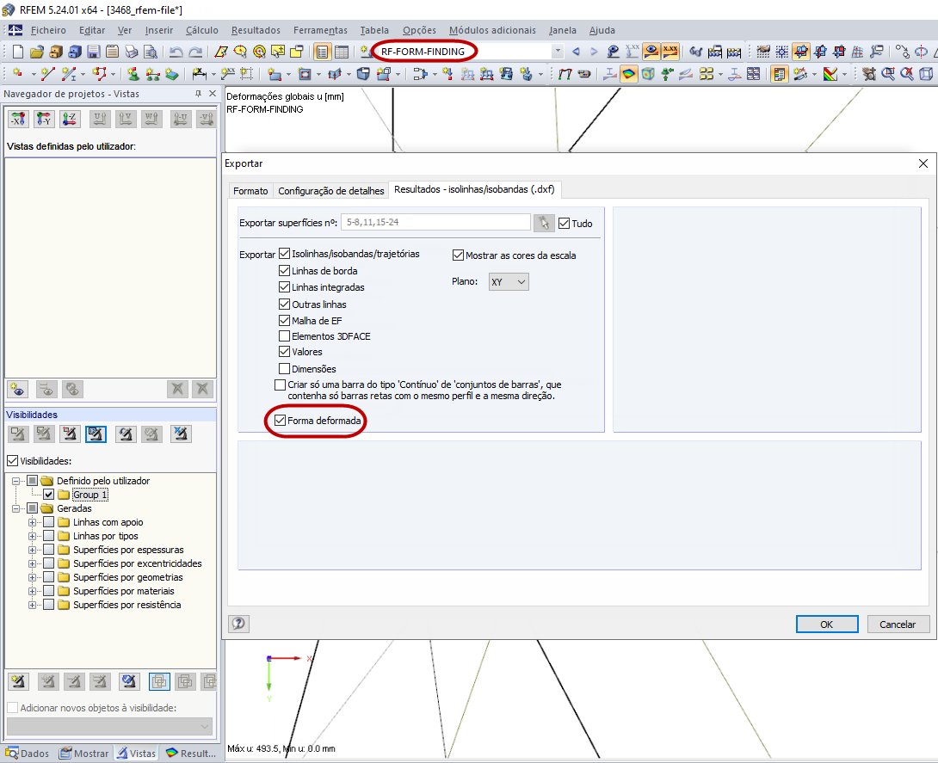Viewport: 938px width, 763px height.
Task: Click the OK button in Exportar dialog
Action: (826, 624)
